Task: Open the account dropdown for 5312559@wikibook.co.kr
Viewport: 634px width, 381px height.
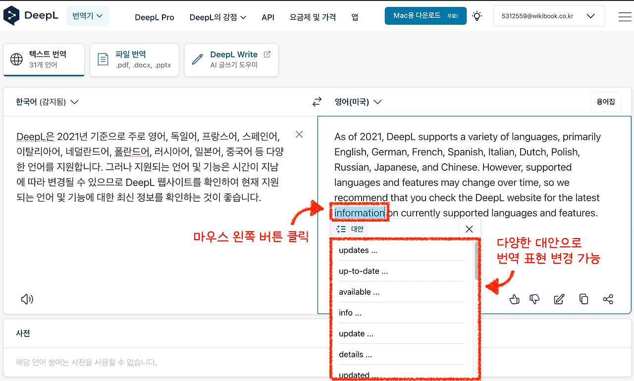Action: coord(549,16)
